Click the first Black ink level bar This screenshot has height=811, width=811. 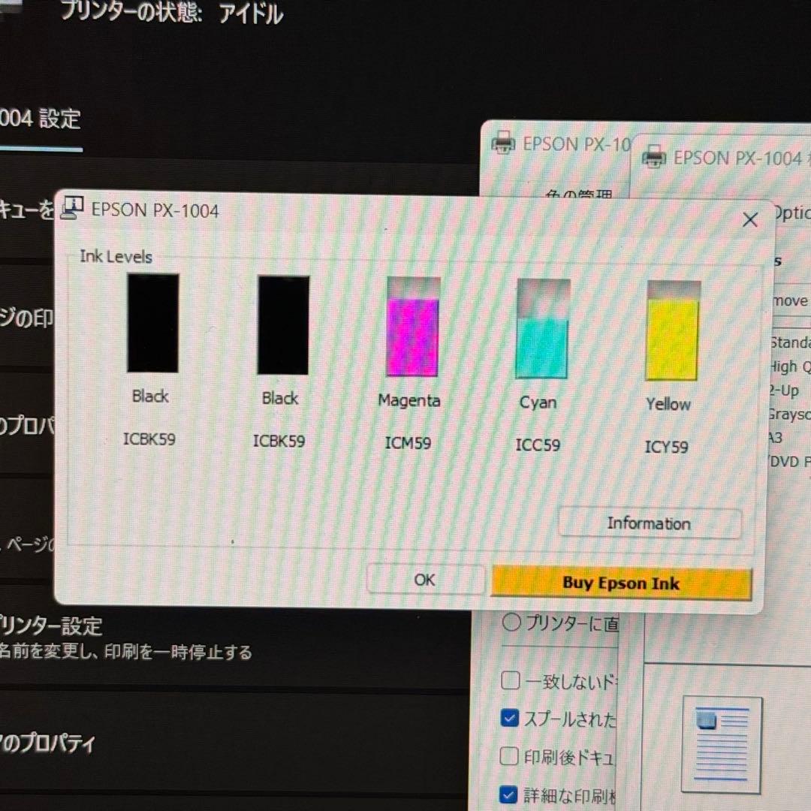click(x=153, y=323)
